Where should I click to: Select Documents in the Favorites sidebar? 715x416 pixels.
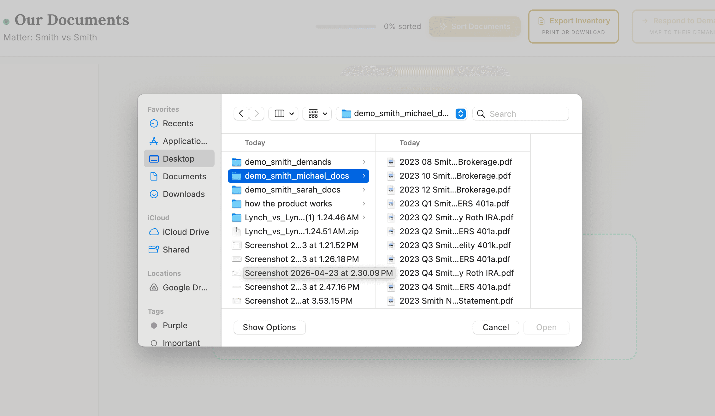tap(185, 176)
